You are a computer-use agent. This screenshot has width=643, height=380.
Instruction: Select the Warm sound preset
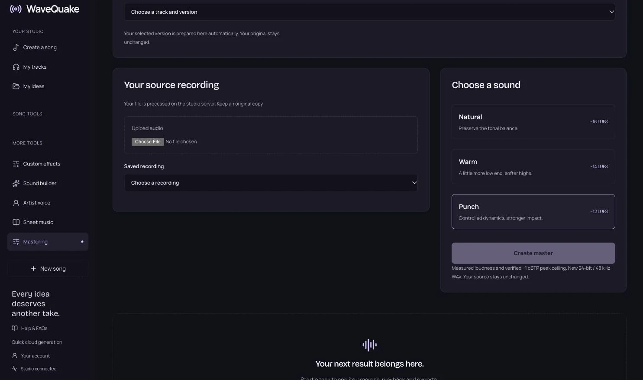pos(533,167)
